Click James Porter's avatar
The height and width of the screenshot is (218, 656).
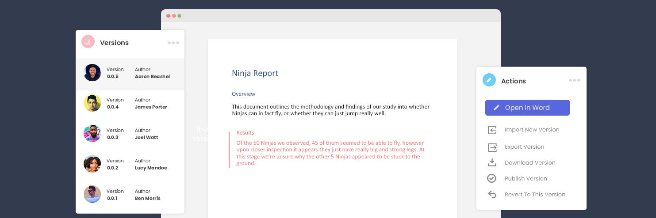click(92, 103)
